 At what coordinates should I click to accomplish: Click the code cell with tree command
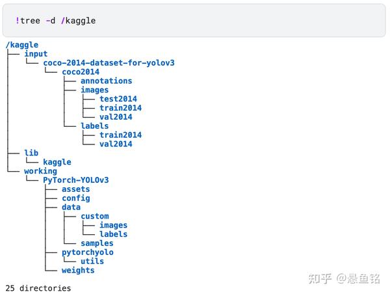tap(194, 20)
